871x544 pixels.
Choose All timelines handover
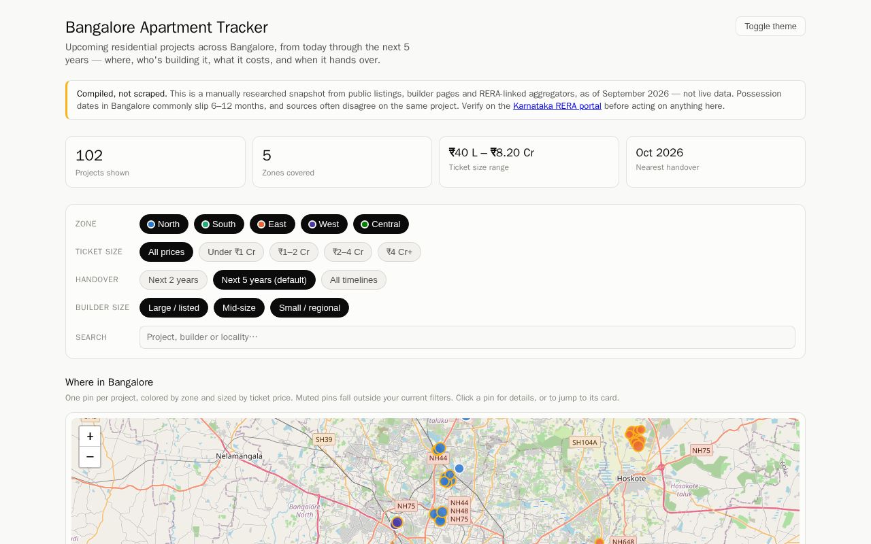[x=354, y=279]
